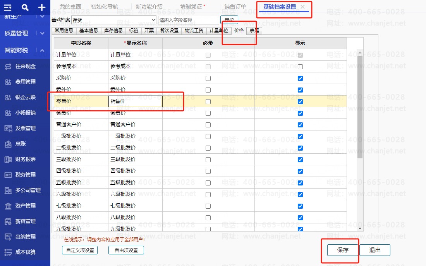Check 必录 for 会员价 row
Image resolution: width=426 pixels, height=266 pixels.
[208, 113]
